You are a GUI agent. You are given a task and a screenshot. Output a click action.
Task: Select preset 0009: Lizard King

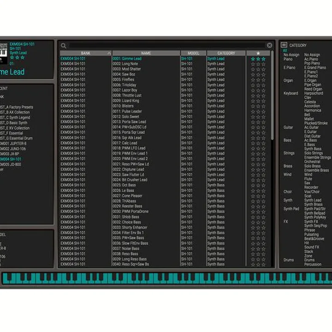[126, 101]
